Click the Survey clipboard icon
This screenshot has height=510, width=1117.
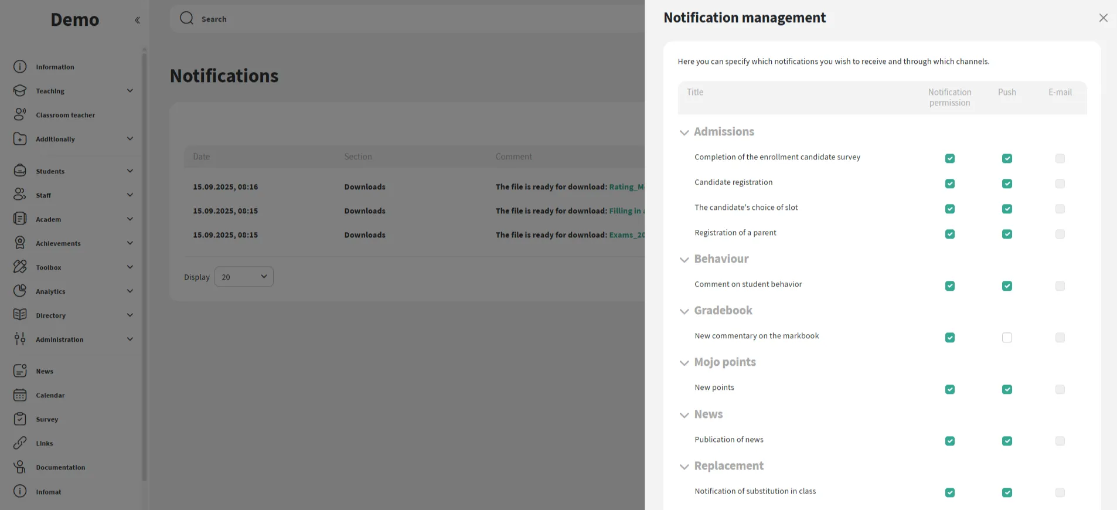20,419
